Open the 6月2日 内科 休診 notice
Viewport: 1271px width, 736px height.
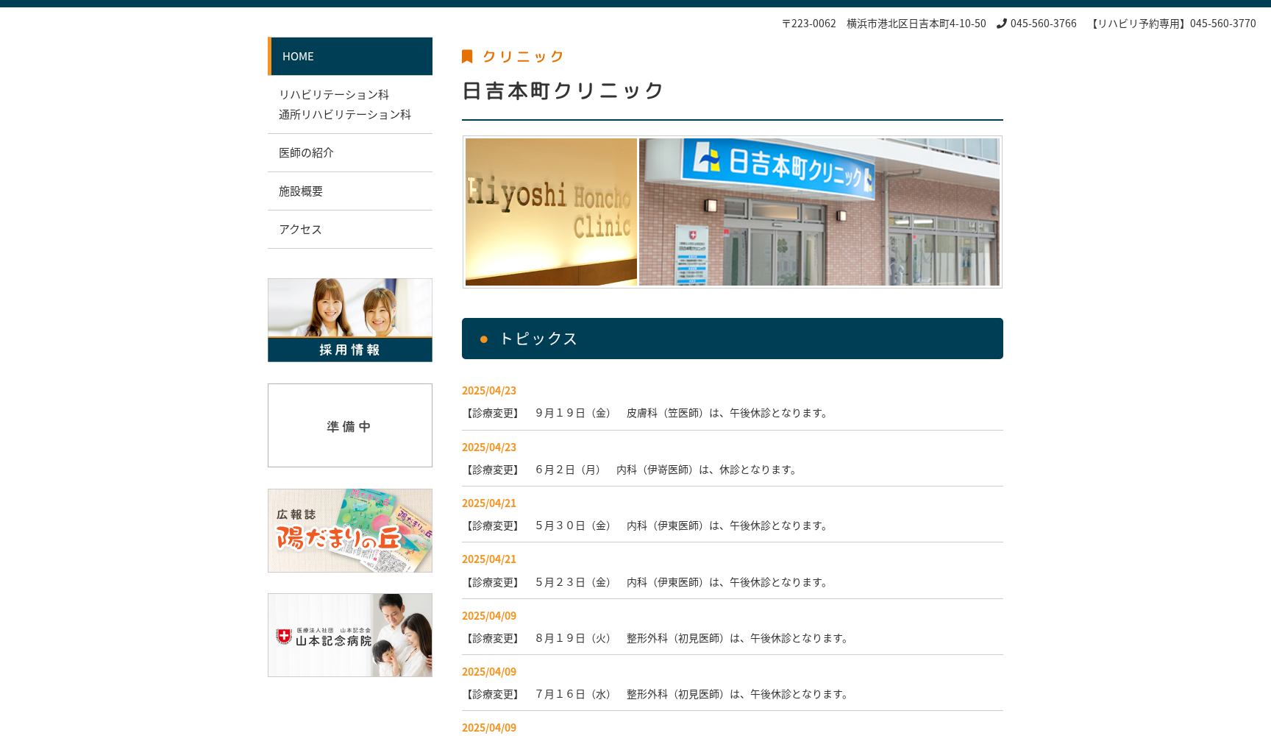pos(633,470)
